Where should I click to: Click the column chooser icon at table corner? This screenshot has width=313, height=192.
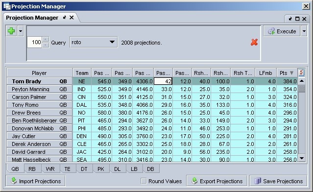(x=301, y=72)
